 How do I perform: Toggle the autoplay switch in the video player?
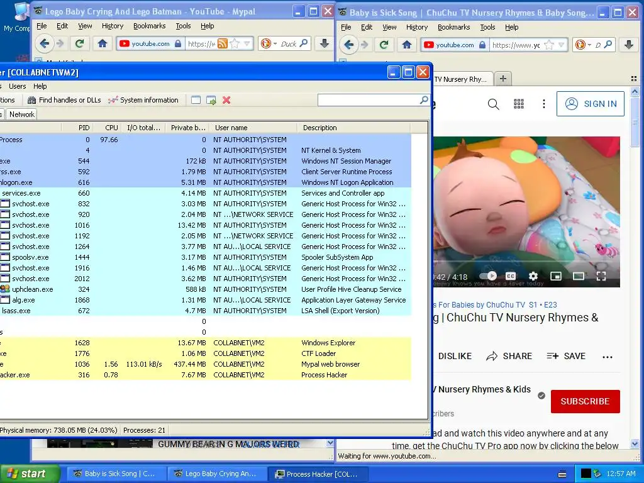coord(488,276)
